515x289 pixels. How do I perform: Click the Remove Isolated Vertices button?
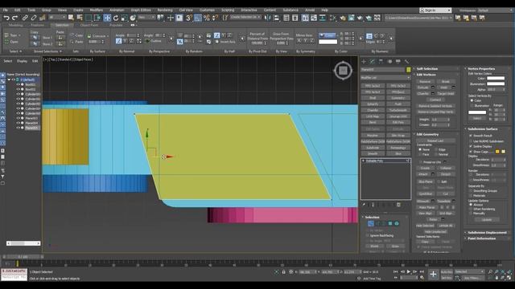click(435, 106)
